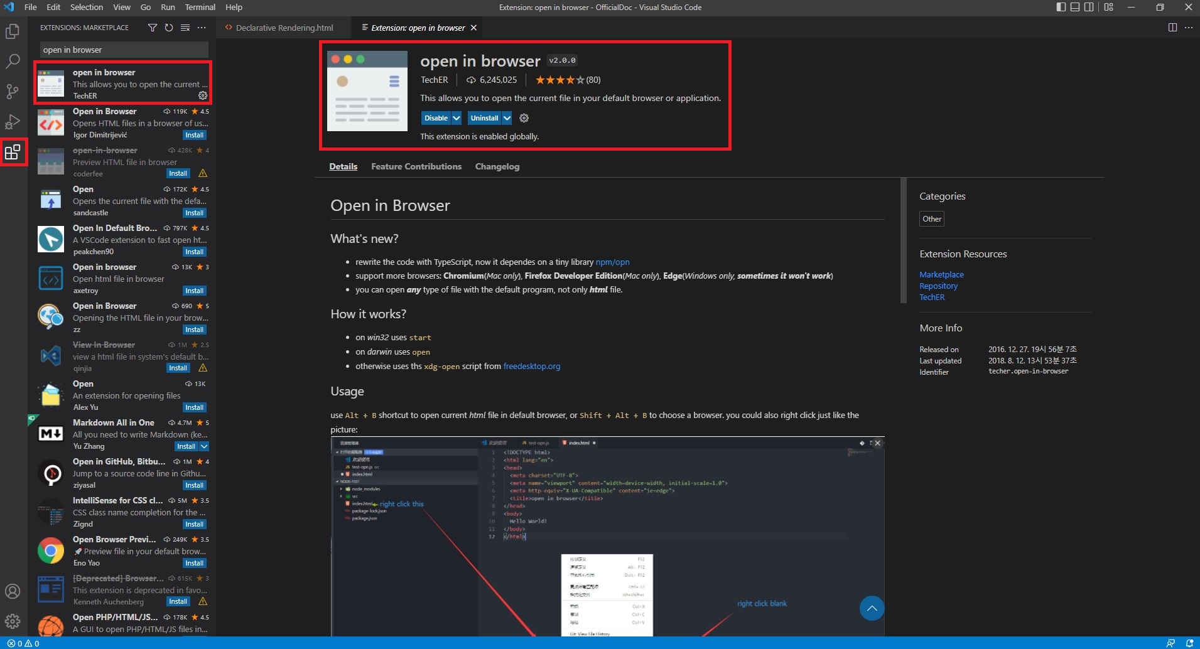Click warning icon on View In Browser
This screenshot has height=649, width=1200.
203,368
